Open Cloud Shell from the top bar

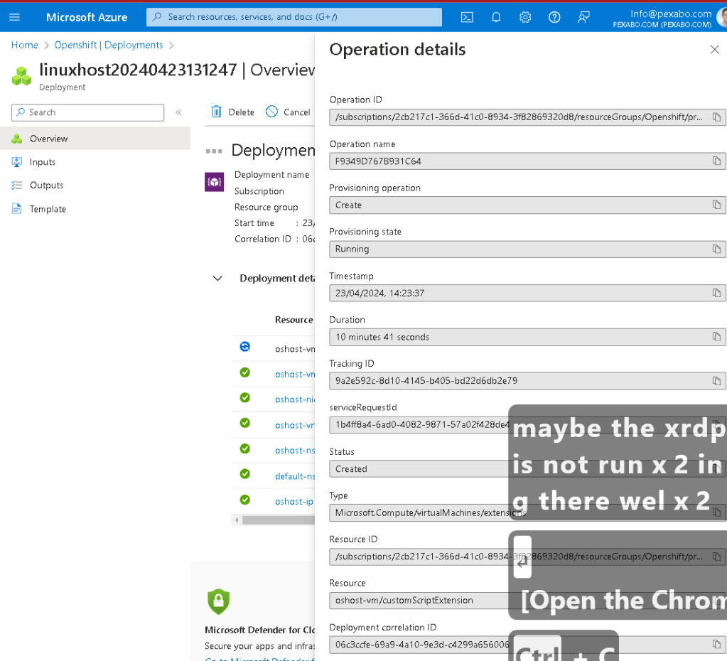point(467,17)
